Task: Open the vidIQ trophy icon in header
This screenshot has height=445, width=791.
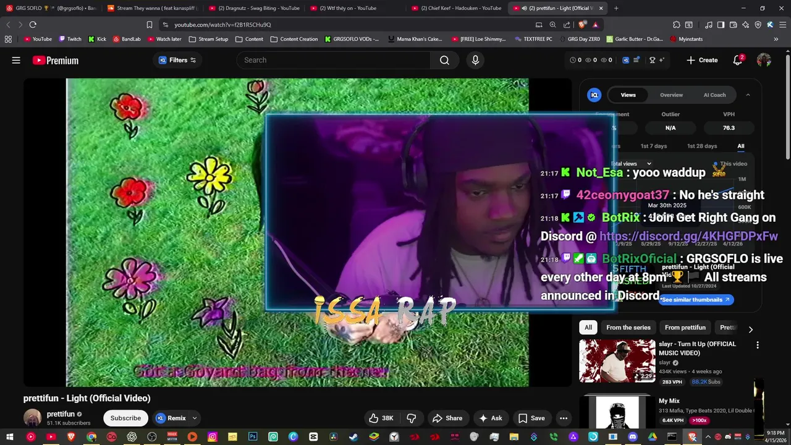Action: [x=652, y=60]
